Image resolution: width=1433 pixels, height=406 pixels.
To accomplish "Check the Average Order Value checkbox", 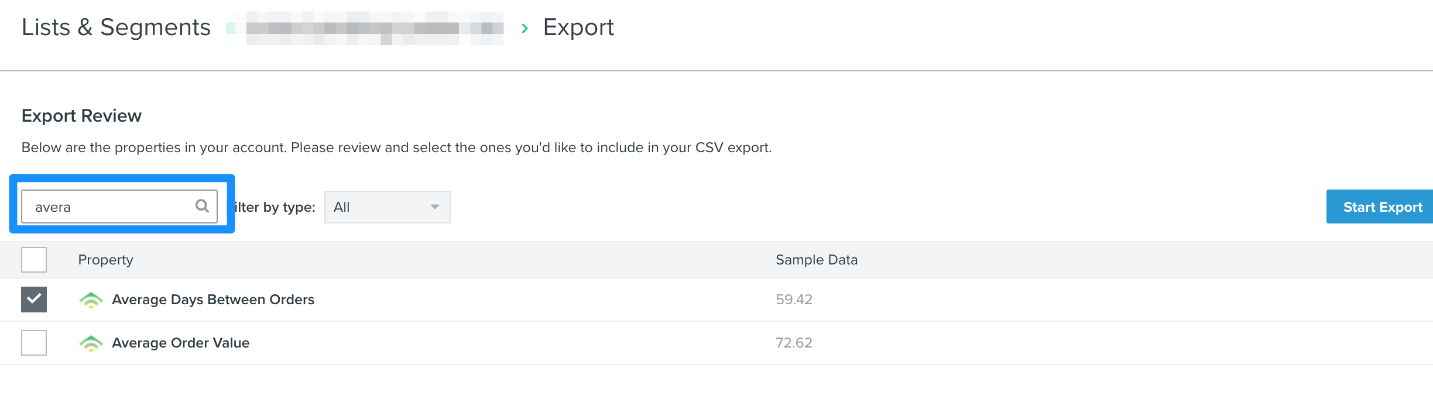I will [x=34, y=343].
